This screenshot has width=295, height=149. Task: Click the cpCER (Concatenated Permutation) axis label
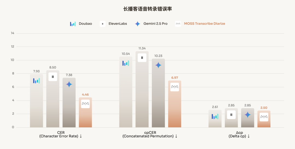[x=150, y=135]
